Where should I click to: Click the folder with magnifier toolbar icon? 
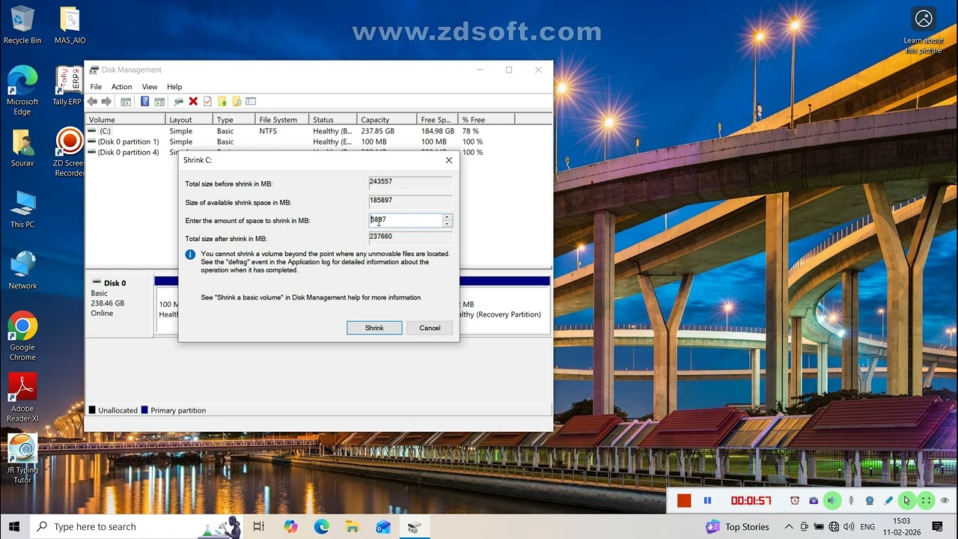coord(237,101)
